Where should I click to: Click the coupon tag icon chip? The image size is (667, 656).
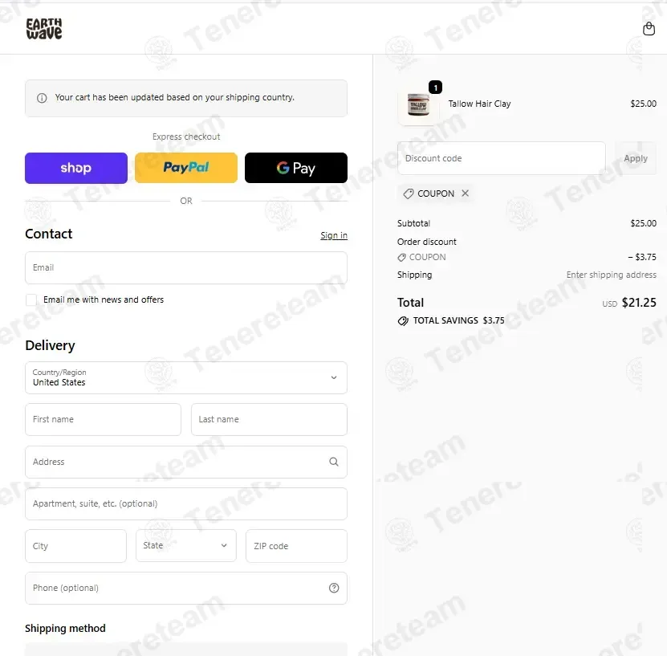pyautogui.click(x=409, y=194)
